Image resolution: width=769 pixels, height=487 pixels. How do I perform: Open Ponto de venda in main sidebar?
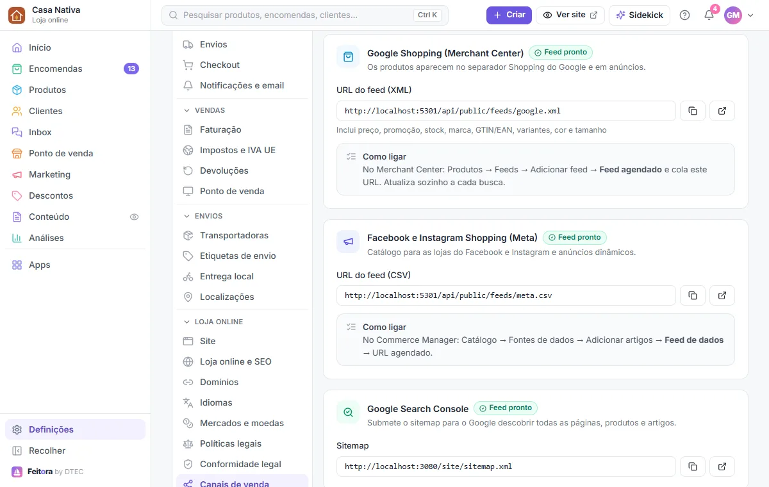point(75,153)
